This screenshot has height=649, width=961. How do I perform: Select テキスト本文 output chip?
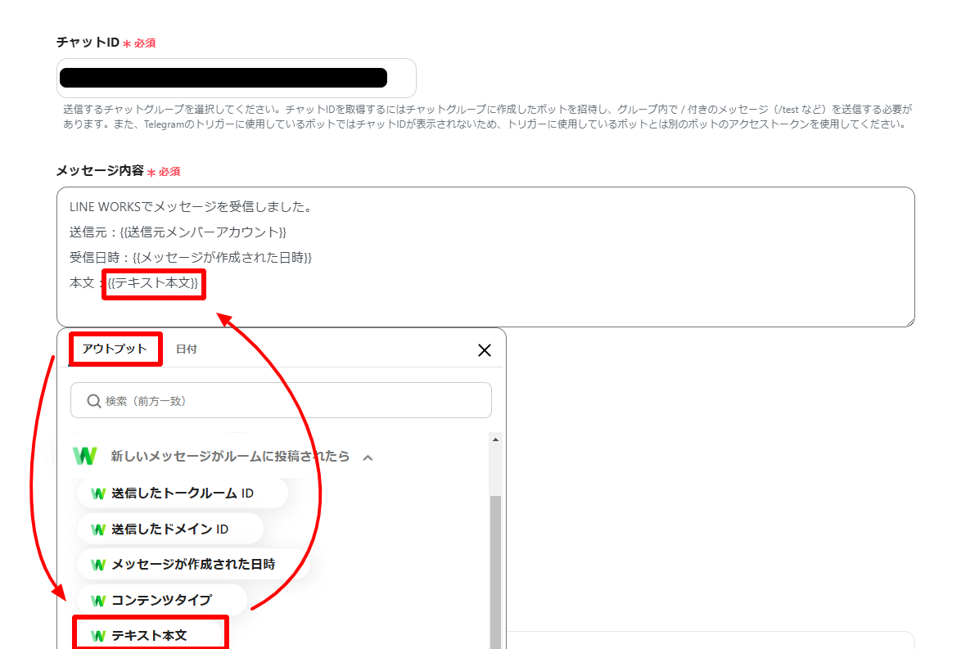[151, 636]
